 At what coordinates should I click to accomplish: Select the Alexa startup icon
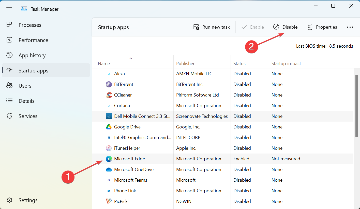click(x=109, y=74)
